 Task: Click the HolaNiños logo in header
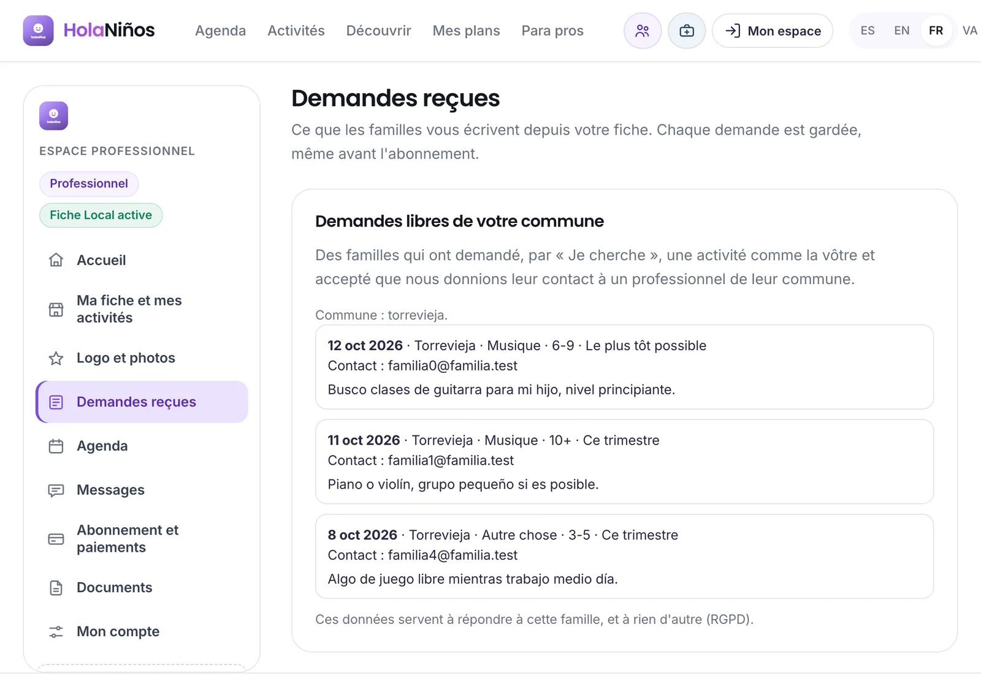click(89, 31)
